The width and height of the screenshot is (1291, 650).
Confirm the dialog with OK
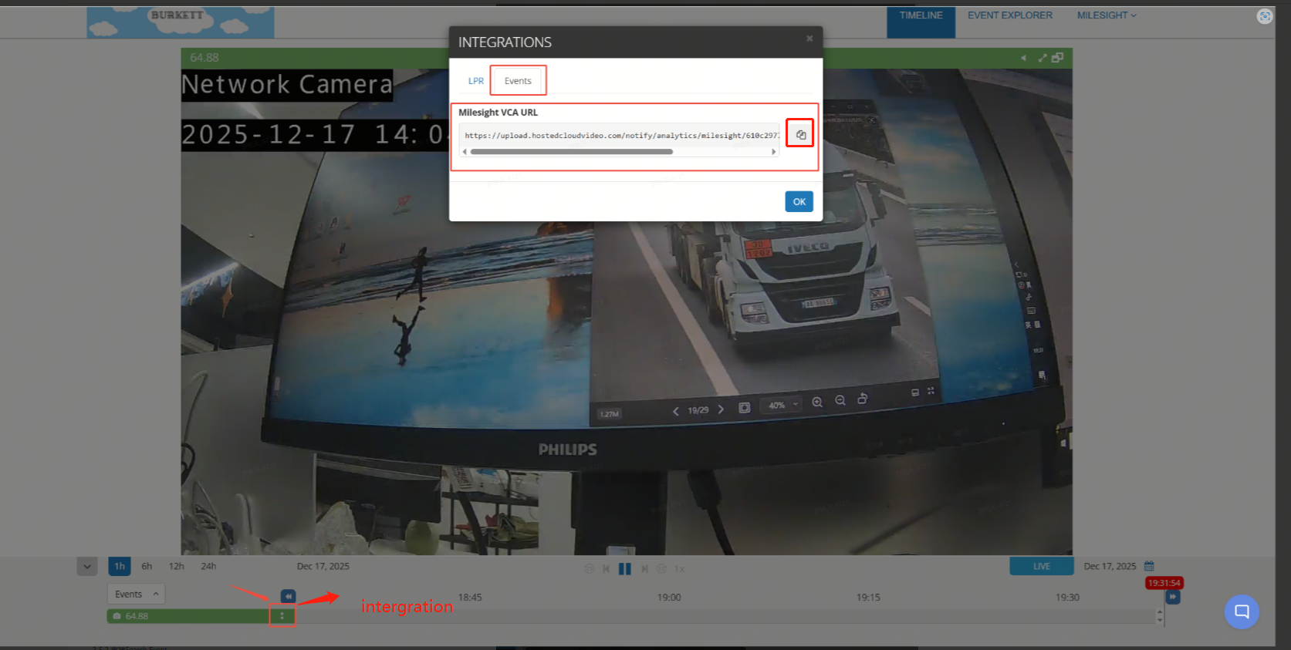799,202
